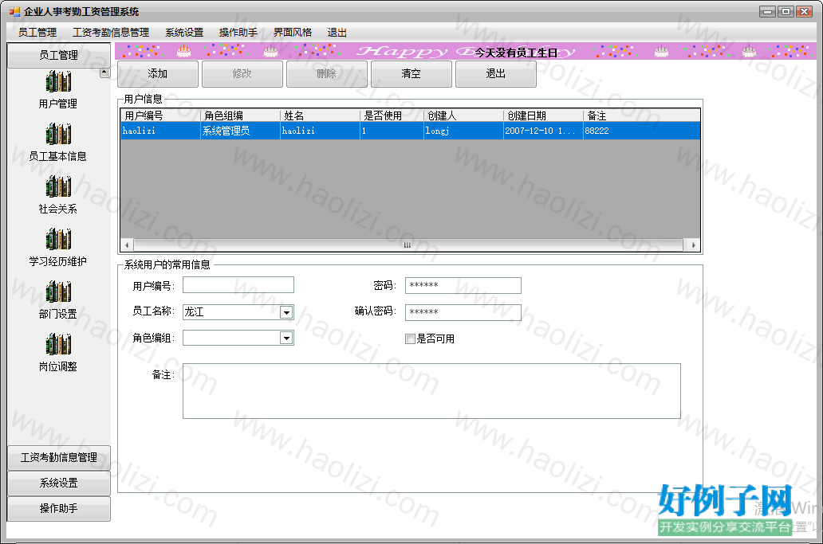Click the 修改 button
This screenshot has height=544, width=823.
(x=242, y=74)
